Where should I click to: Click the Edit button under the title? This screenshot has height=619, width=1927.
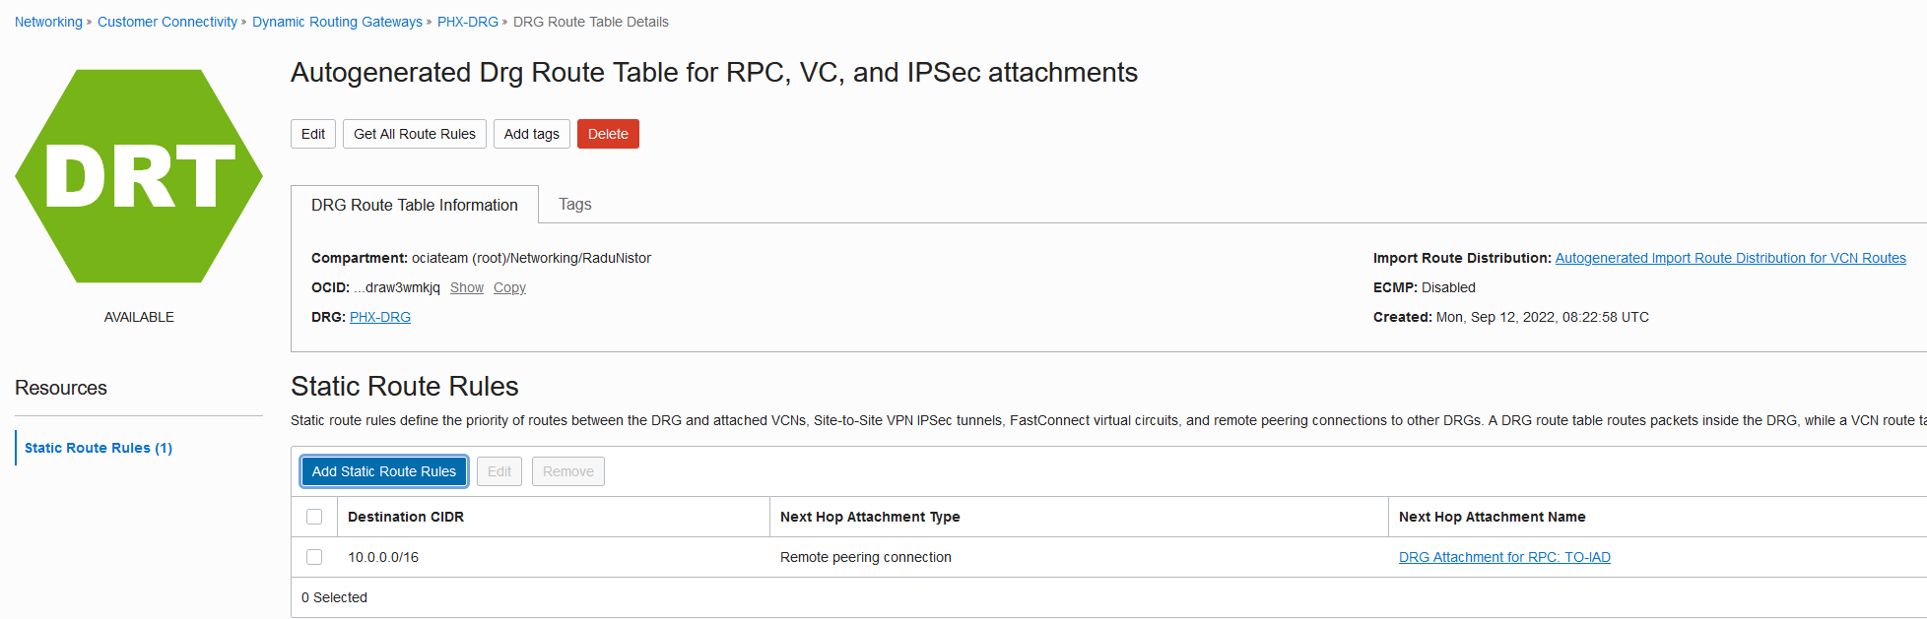tap(313, 134)
